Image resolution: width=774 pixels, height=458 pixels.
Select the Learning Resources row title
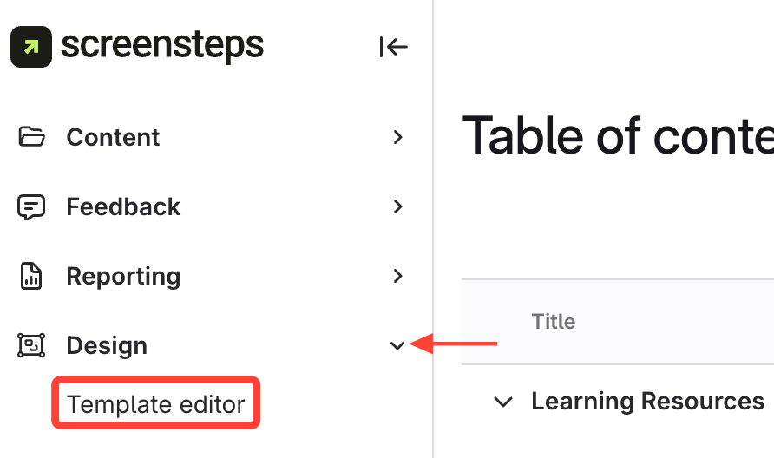click(x=647, y=402)
